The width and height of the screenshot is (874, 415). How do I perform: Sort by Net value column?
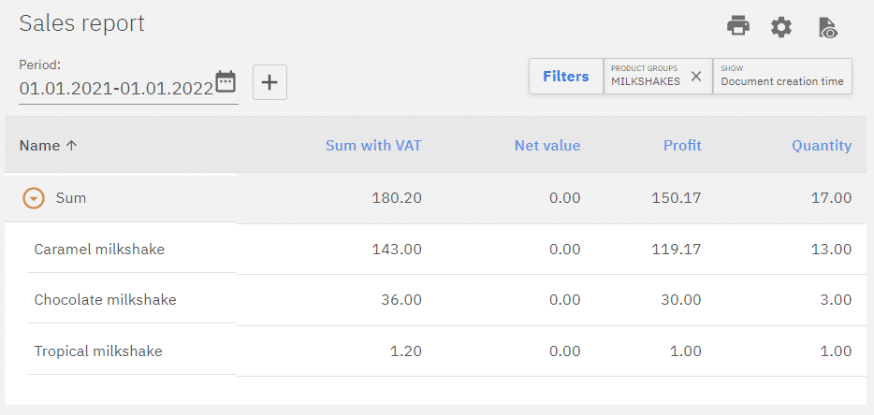tap(546, 146)
